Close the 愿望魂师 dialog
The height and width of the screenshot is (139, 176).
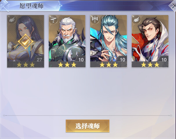click(x=173, y=6)
